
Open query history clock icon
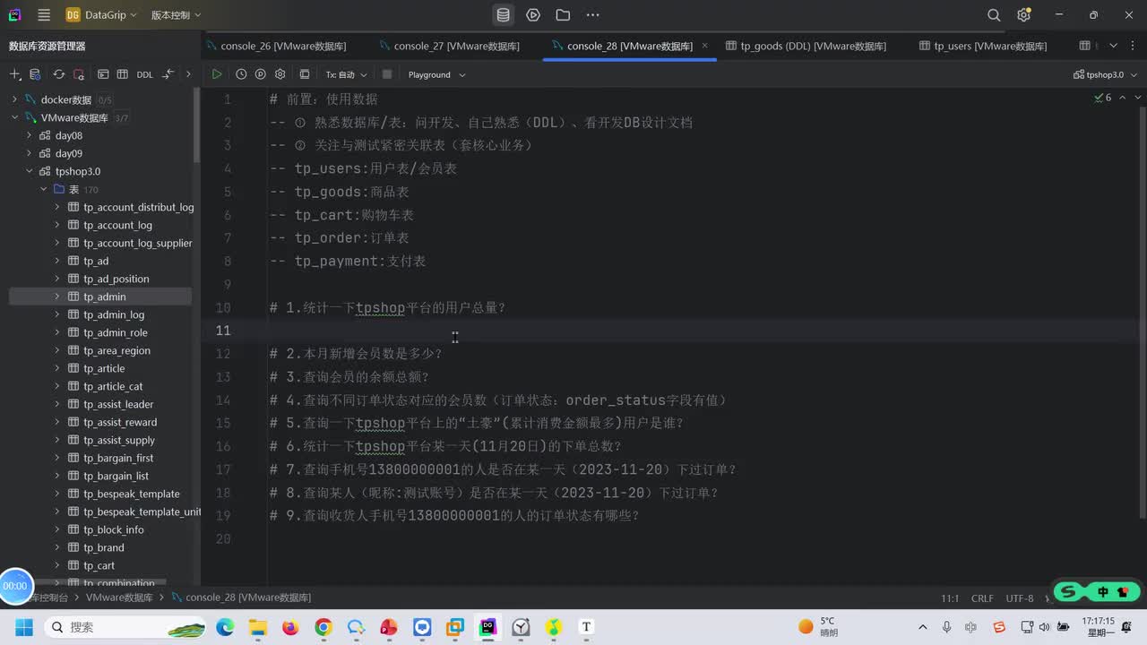coord(241,74)
